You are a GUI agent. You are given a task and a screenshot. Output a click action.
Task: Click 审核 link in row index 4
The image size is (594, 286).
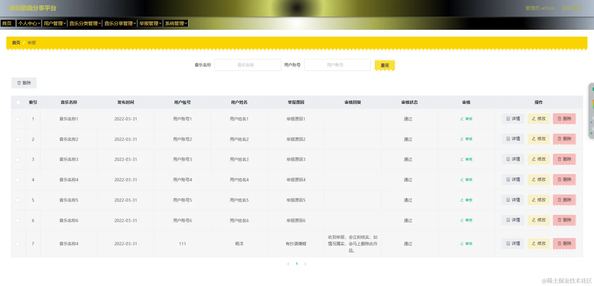(466, 180)
